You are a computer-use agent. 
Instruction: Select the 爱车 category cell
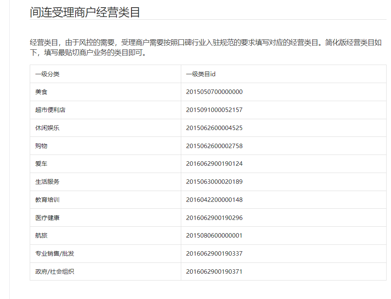pyautogui.click(x=41, y=164)
